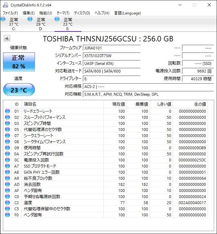Click the 生の値 column header
This screenshot has width=217, height=234.
[190, 104]
